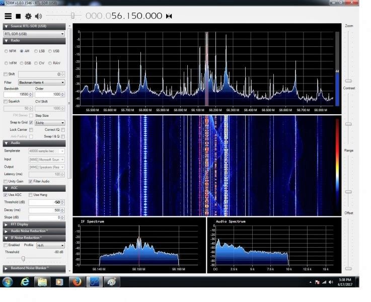Enable IF noise reduction checkbox

tap(6, 245)
